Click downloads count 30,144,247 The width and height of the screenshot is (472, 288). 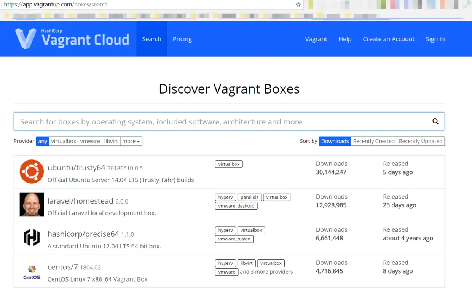[331, 172]
